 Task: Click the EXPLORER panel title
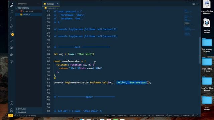pos(22,4)
